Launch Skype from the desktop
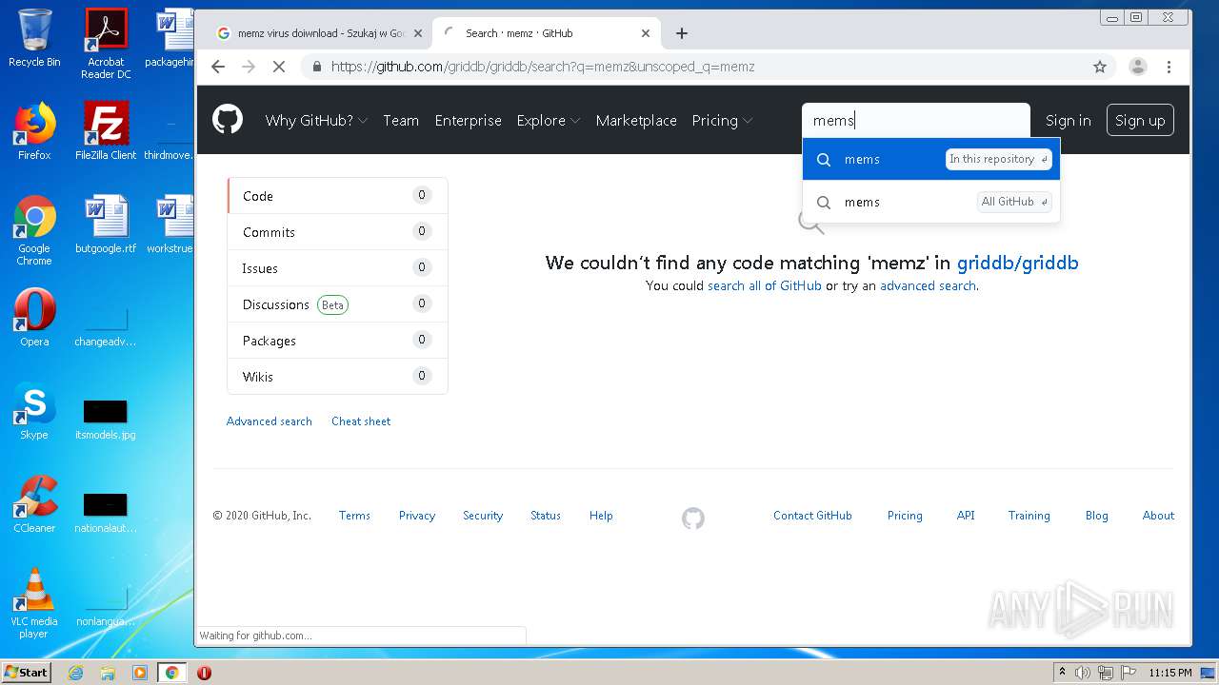This screenshot has width=1219, height=685. pos(34,411)
